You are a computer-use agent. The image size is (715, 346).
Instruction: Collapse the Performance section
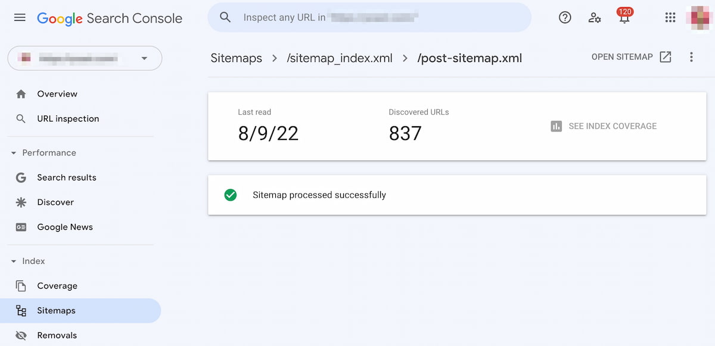14,153
